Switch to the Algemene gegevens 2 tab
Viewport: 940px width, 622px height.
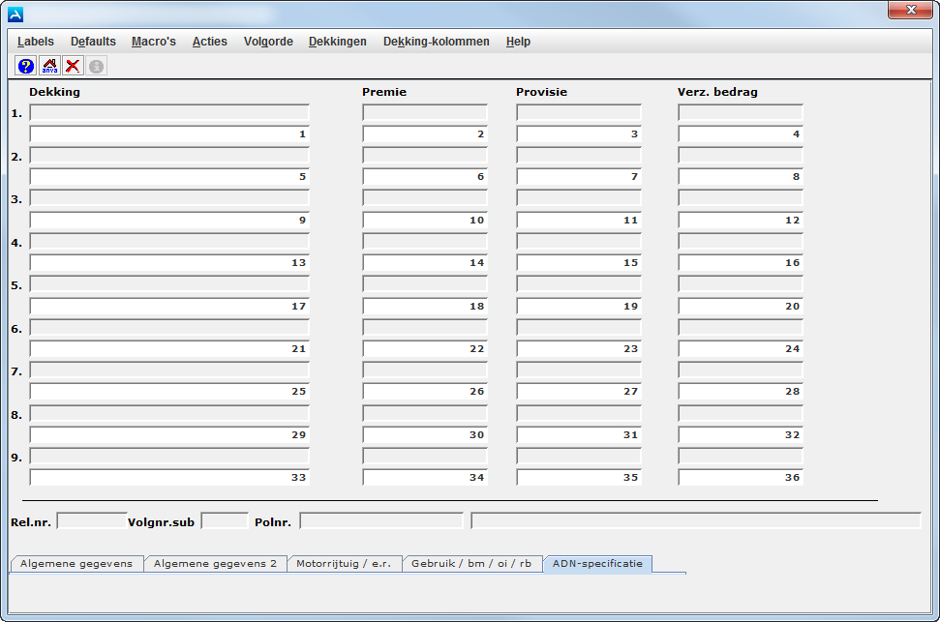215,563
